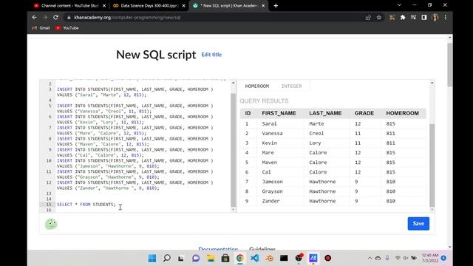Open the Gmail bookmark
This screenshot has height=266, width=473.
41,28
